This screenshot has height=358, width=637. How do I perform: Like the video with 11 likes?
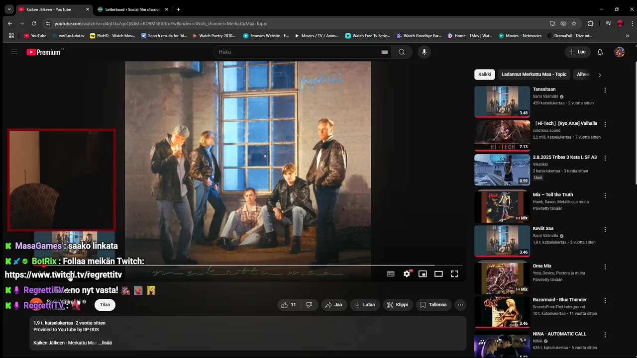coord(289,305)
